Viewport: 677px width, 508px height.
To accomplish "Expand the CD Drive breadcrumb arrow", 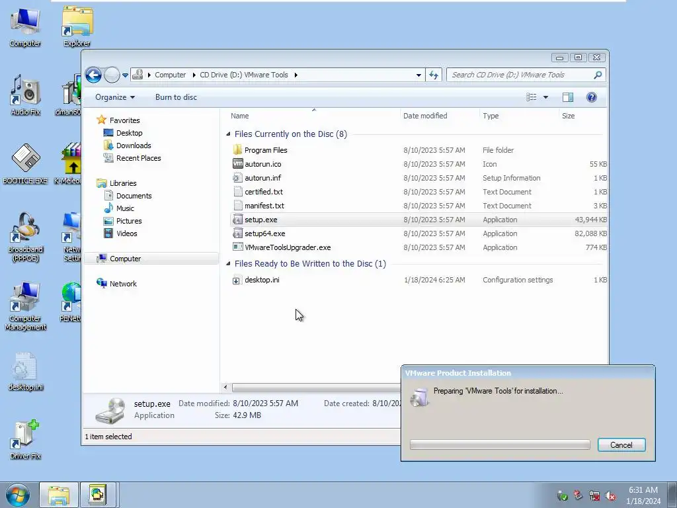I will pos(296,75).
